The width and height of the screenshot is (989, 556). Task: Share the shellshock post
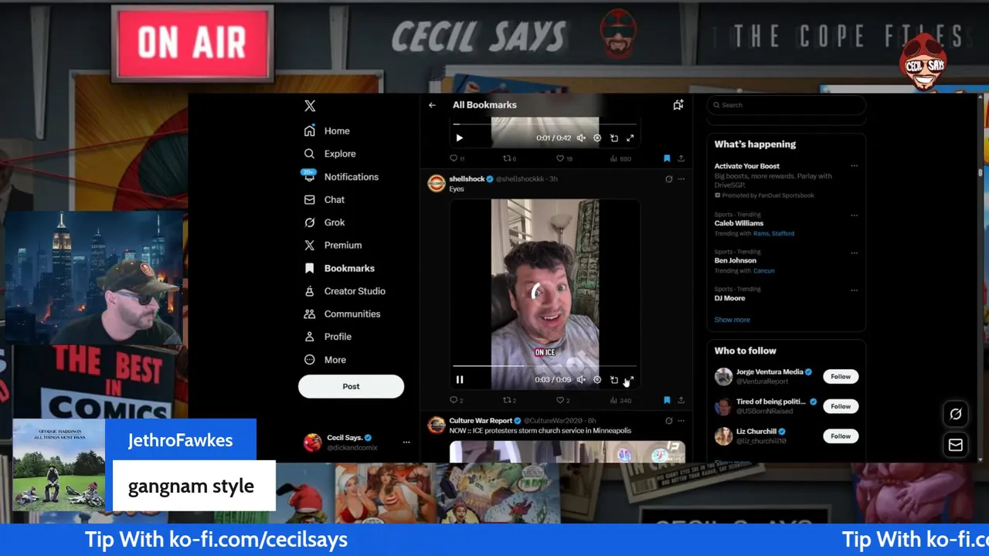(681, 400)
